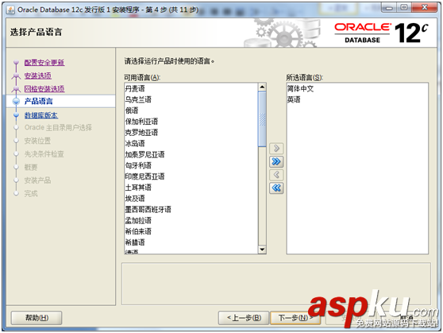Go to 网格安装选项 step
Image resolution: width=443 pixels, height=333 pixels.
[x=44, y=89]
